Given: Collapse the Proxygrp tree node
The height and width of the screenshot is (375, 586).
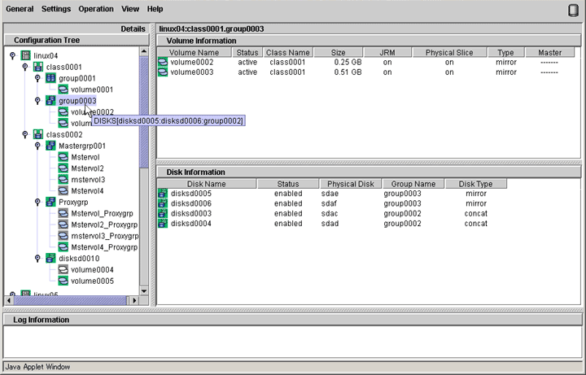Looking at the screenshot, I should (37, 202).
